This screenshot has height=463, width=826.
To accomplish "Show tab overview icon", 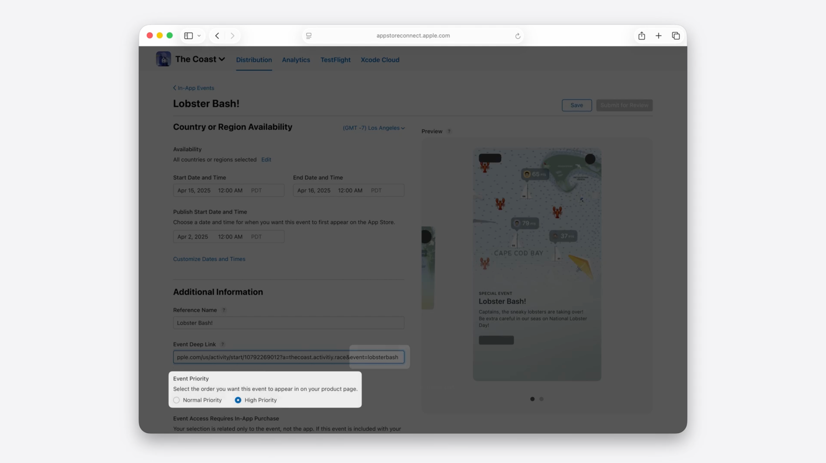I will (x=676, y=36).
